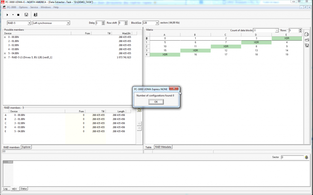Click the move-down arrow beside RAID members
Screen dimensions: 313x195
coord(139,128)
